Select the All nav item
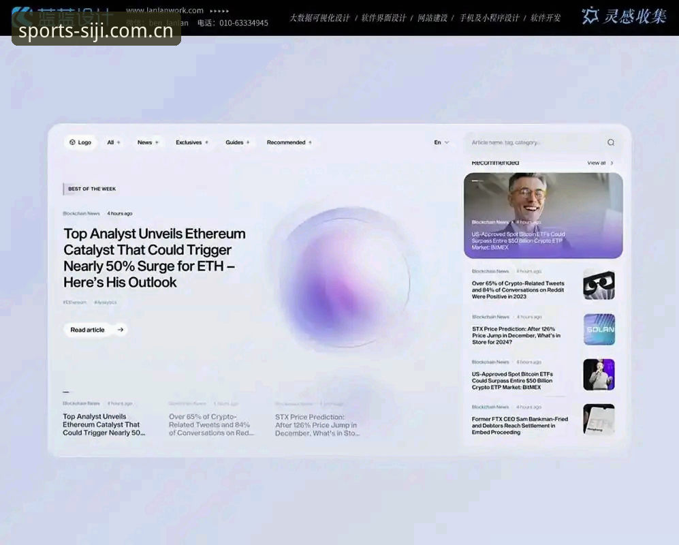Screen dimensions: 679x545 pos(114,142)
